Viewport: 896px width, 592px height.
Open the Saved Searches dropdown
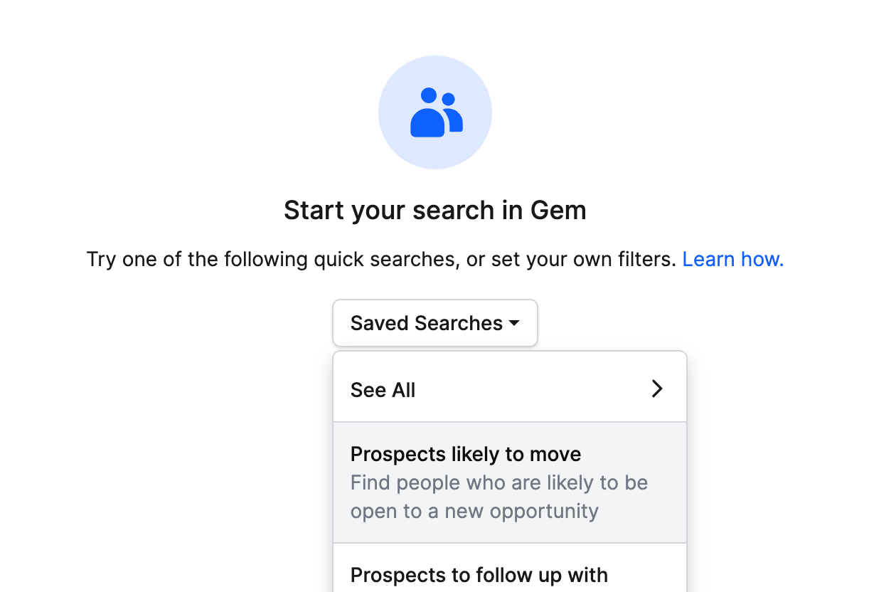click(x=435, y=323)
